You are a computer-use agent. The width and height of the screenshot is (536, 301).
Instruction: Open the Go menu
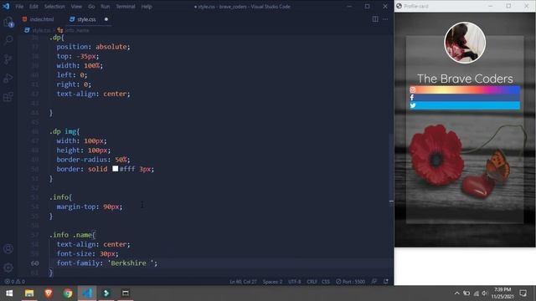pyautogui.click(x=91, y=7)
